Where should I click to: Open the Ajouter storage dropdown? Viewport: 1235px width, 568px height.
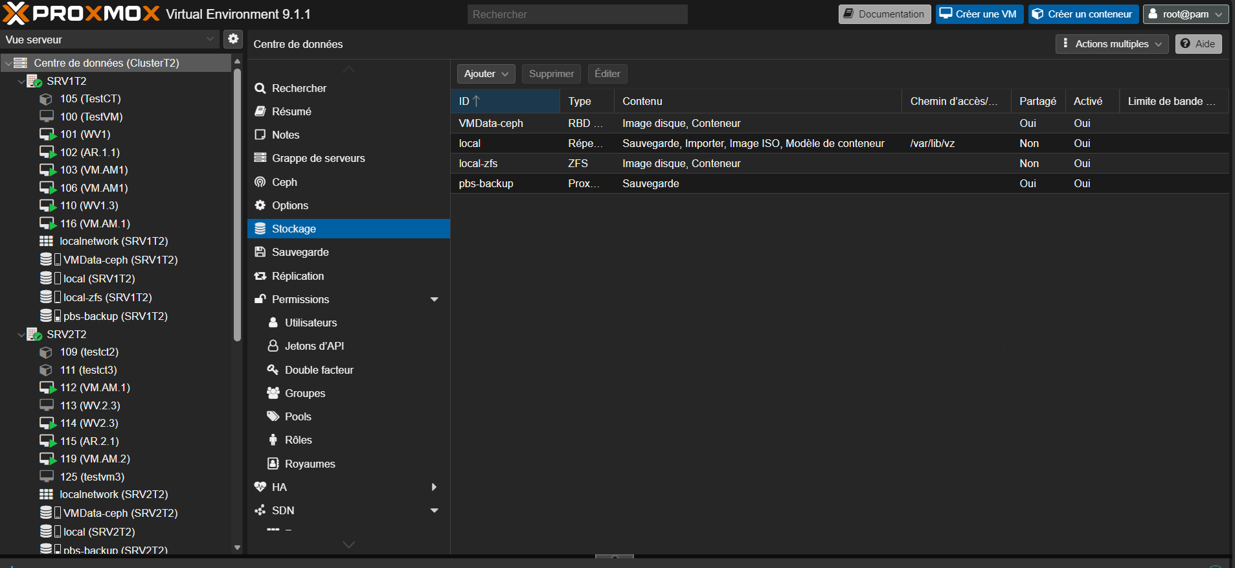click(486, 74)
